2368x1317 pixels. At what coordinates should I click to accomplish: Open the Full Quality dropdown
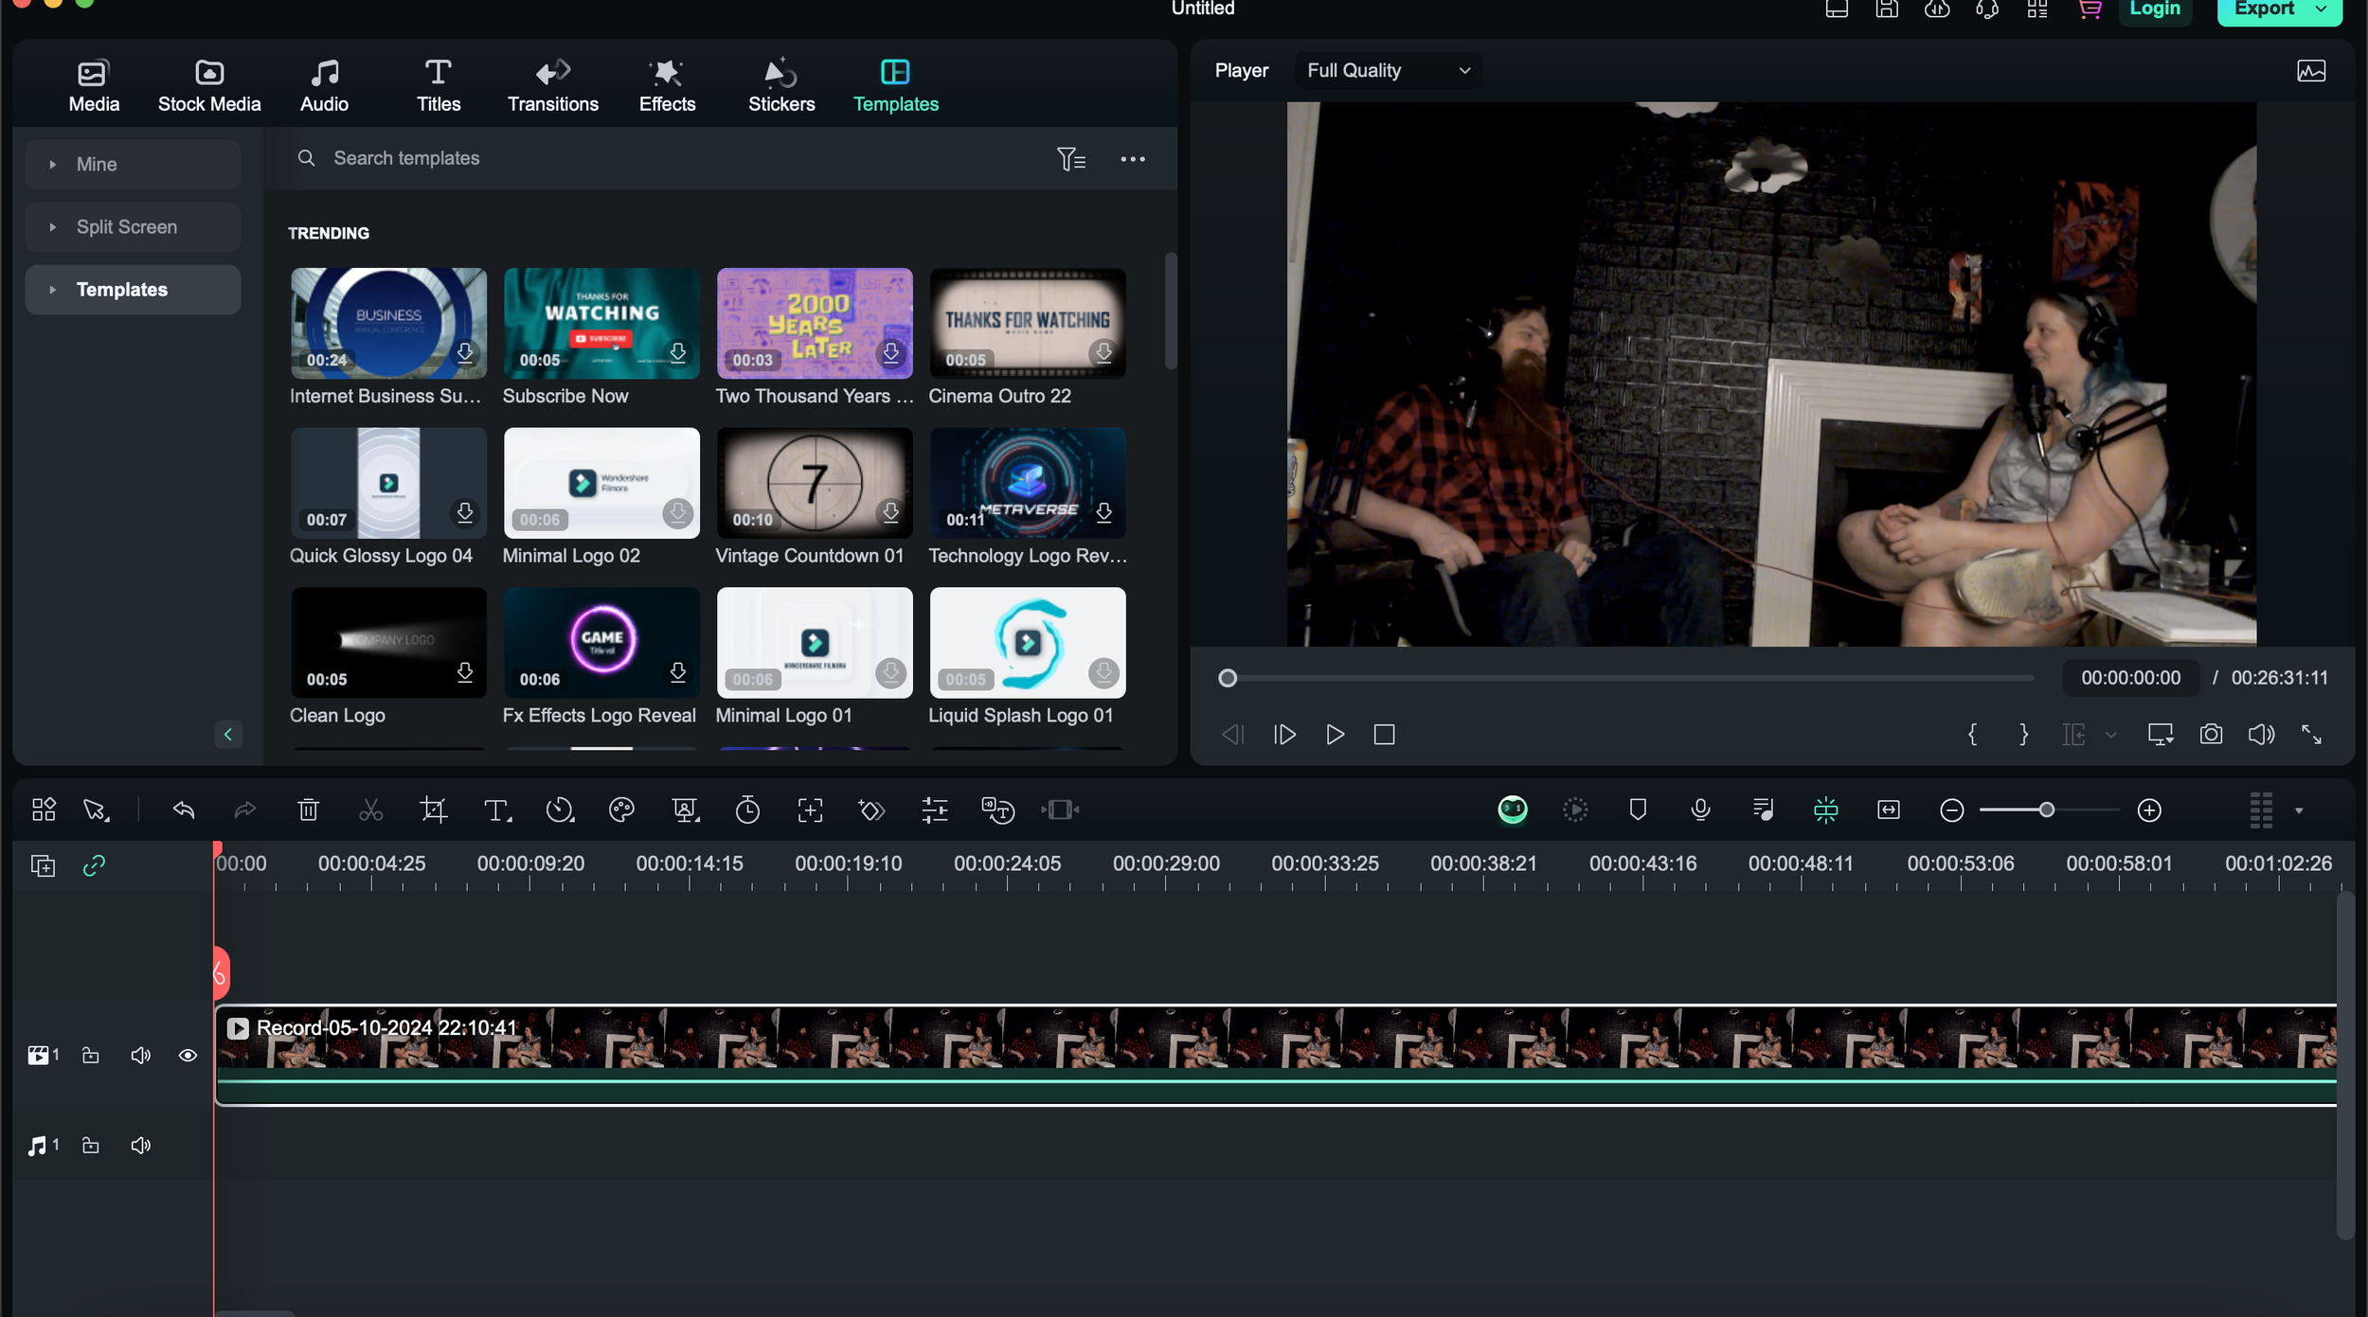1388,70
